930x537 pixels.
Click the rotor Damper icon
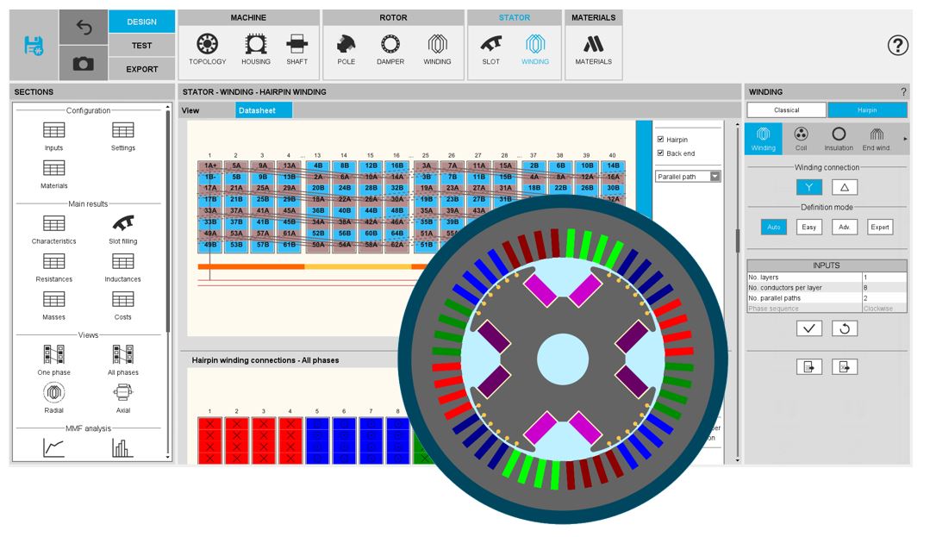point(390,49)
